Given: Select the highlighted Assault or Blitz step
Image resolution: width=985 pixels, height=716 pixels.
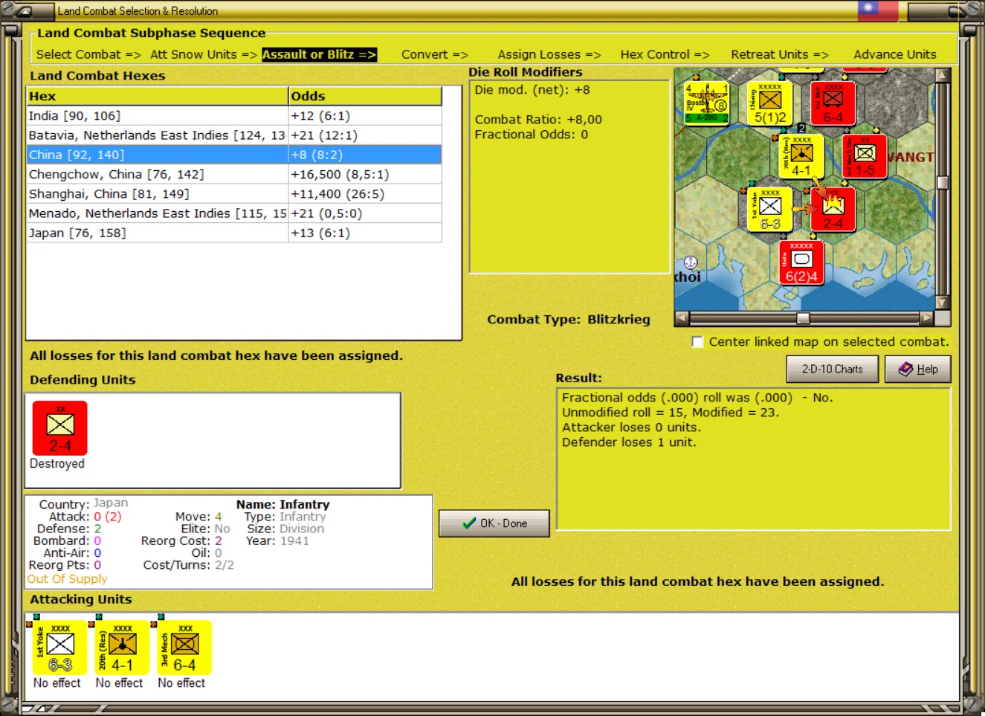Looking at the screenshot, I should click(320, 54).
